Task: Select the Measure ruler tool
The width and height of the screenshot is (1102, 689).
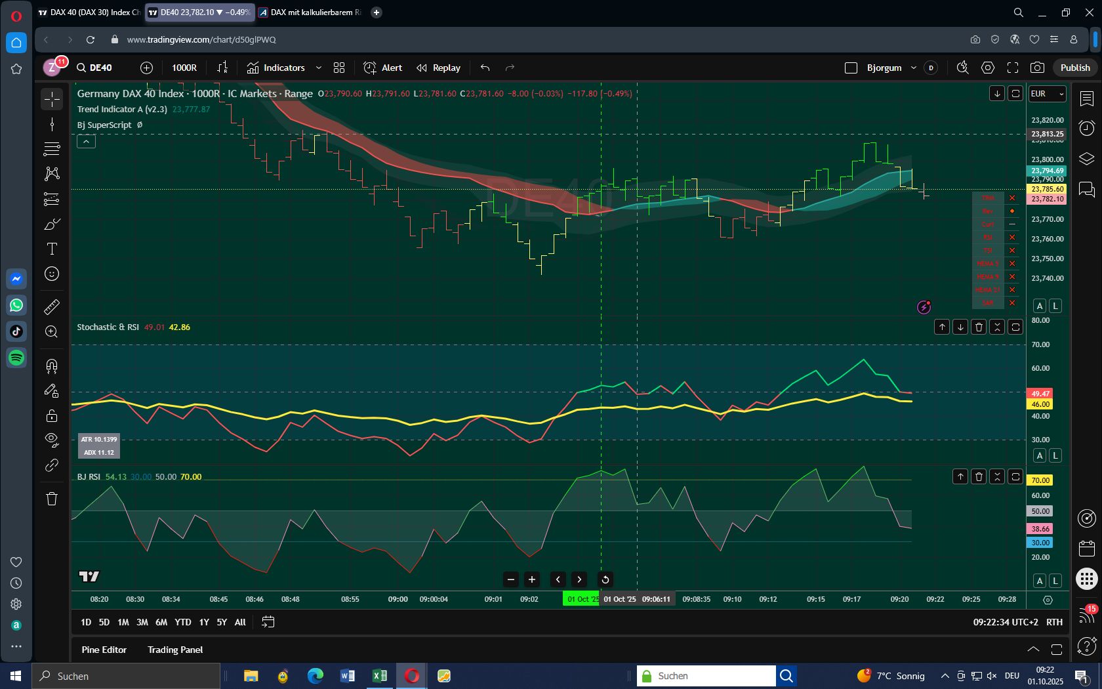Action: pyautogui.click(x=51, y=306)
